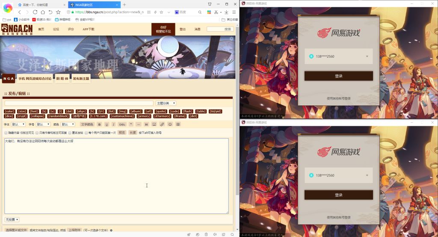The width and height of the screenshot is (438, 237).
Task: Open the APP下载 menu item
Action: point(89,29)
